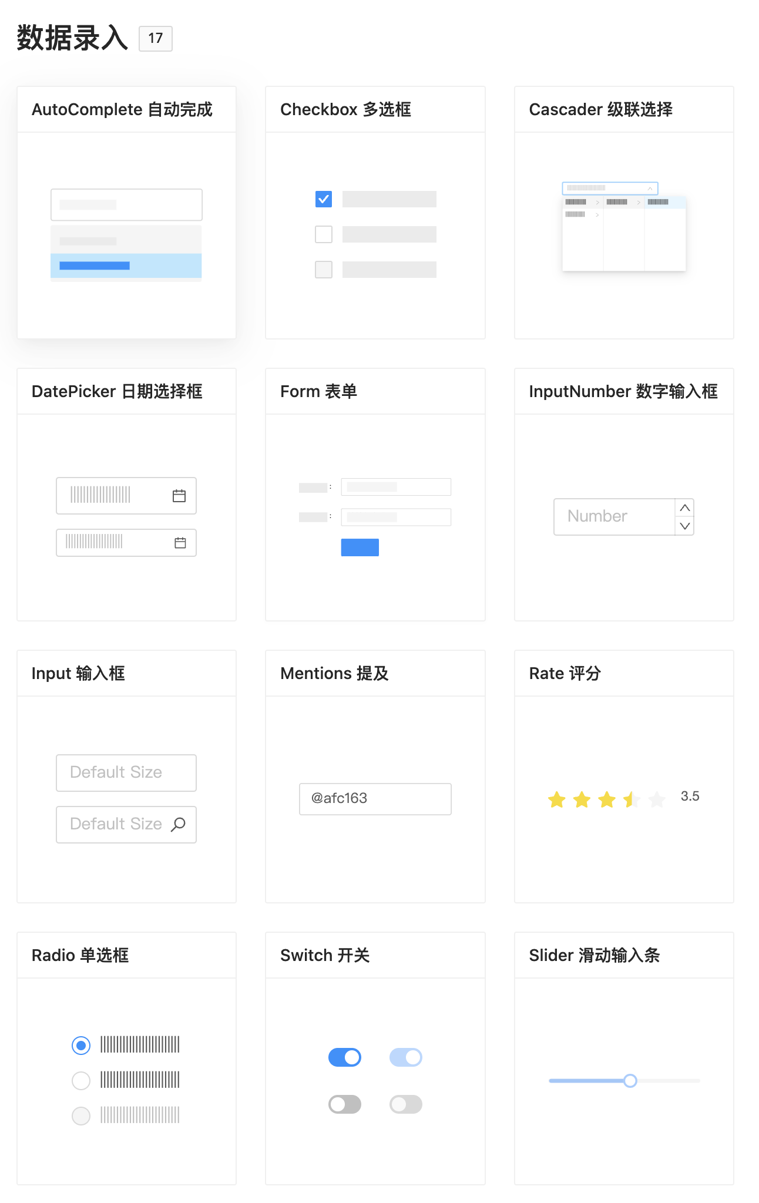The image size is (759, 1203).
Task: Click the 17 count badge
Action: coord(156,39)
